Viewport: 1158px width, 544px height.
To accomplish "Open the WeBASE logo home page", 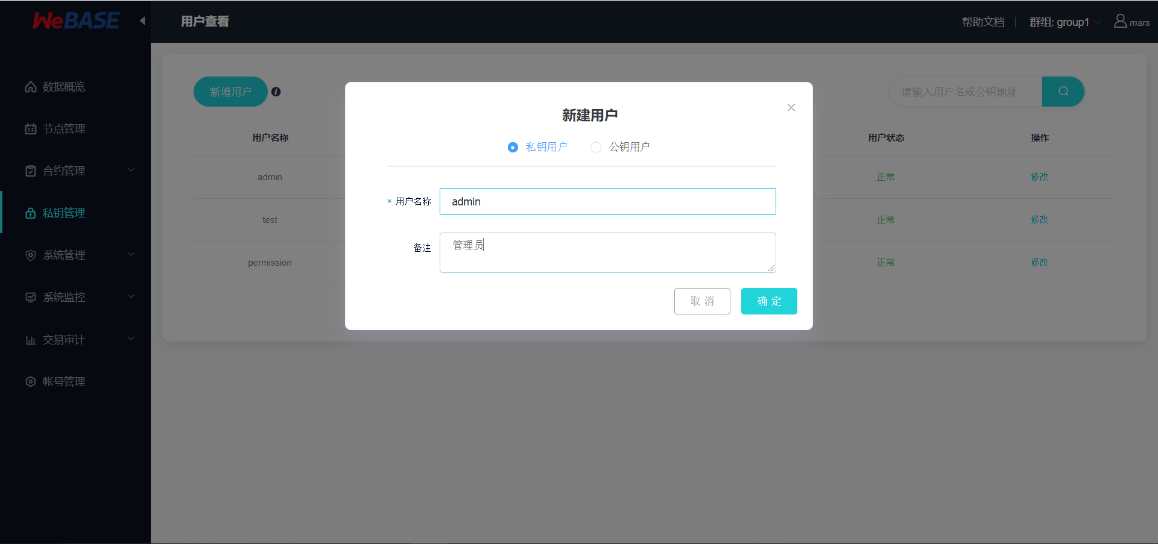I will pyautogui.click(x=75, y=20).
